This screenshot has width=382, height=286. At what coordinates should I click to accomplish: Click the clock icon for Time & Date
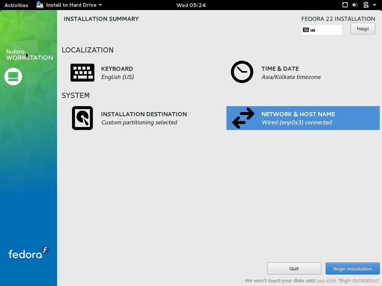[242, 72]
